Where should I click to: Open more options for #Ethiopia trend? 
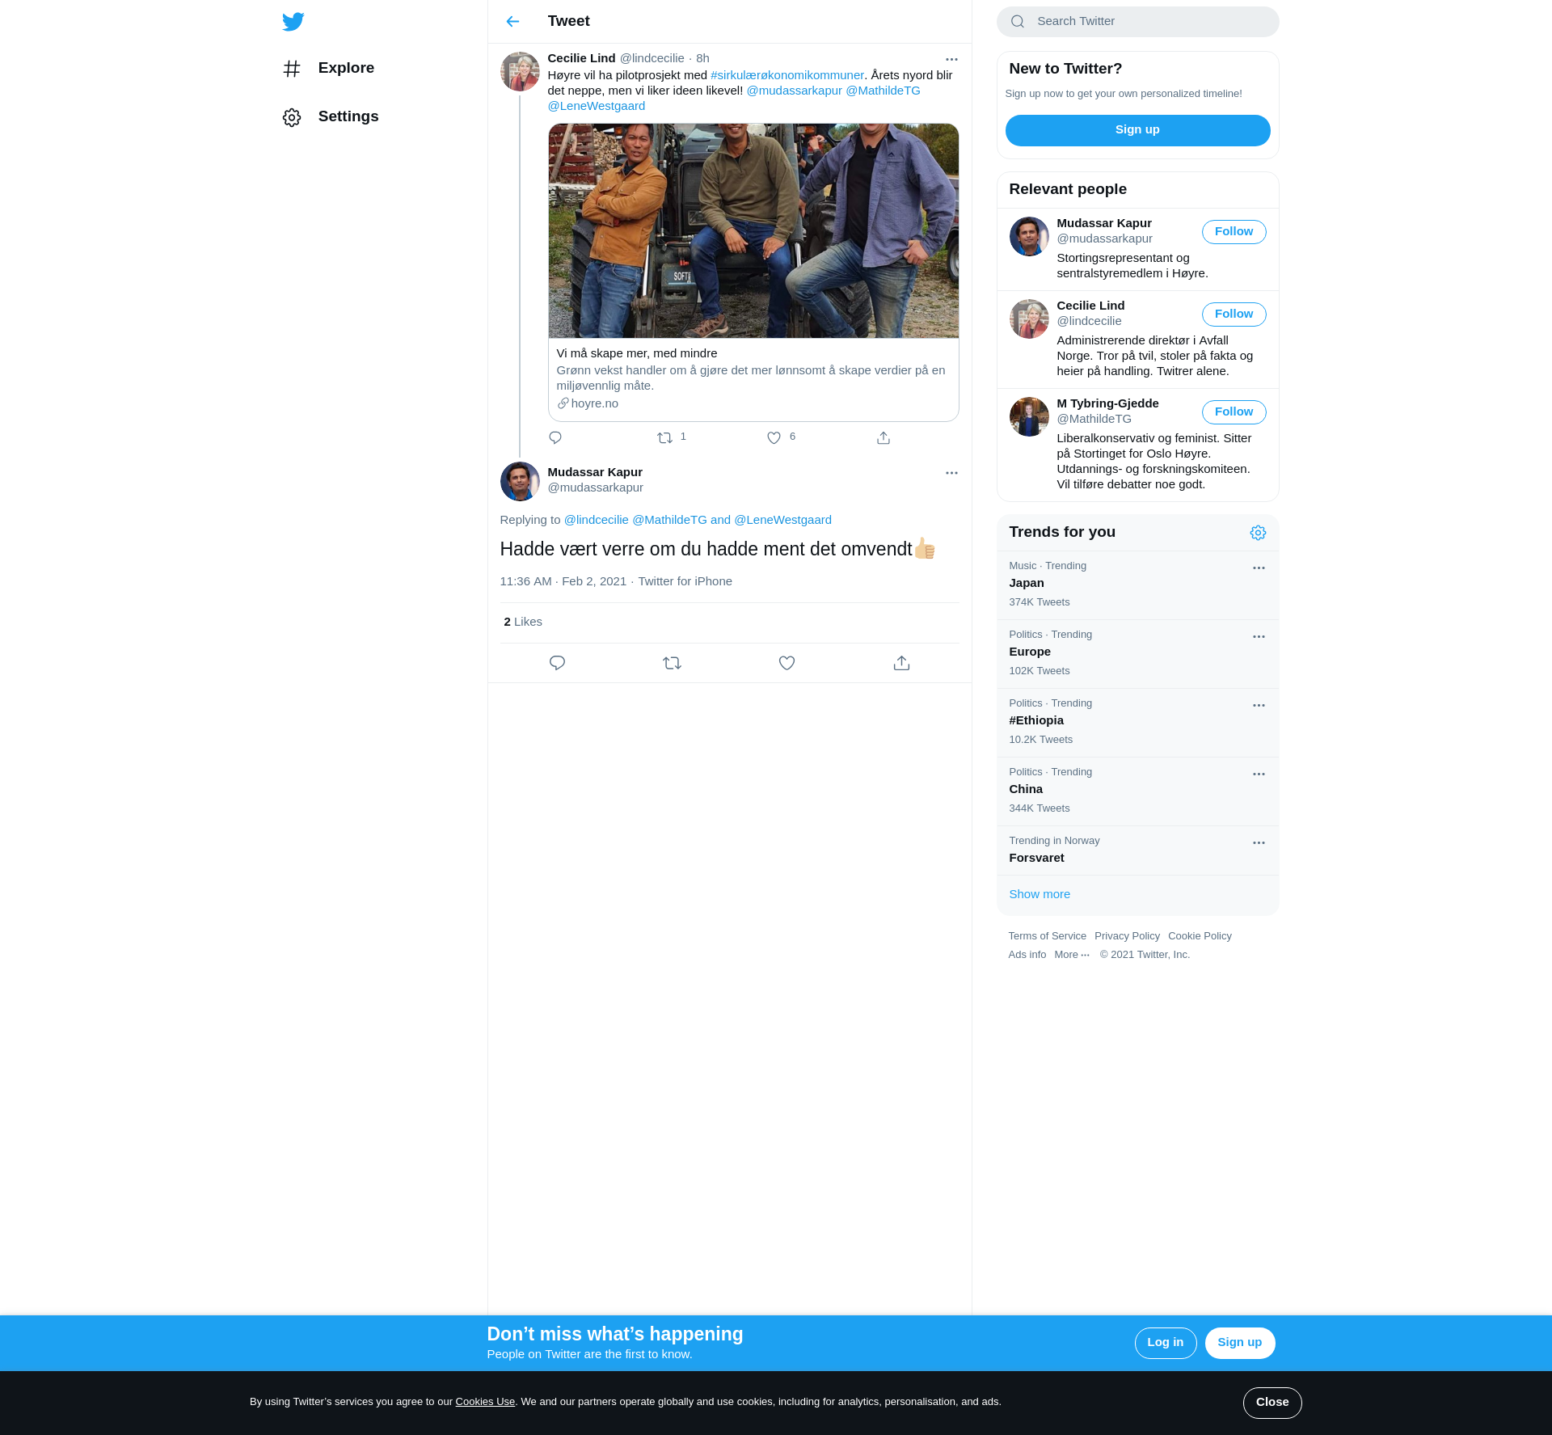[x=1259, y=706]
